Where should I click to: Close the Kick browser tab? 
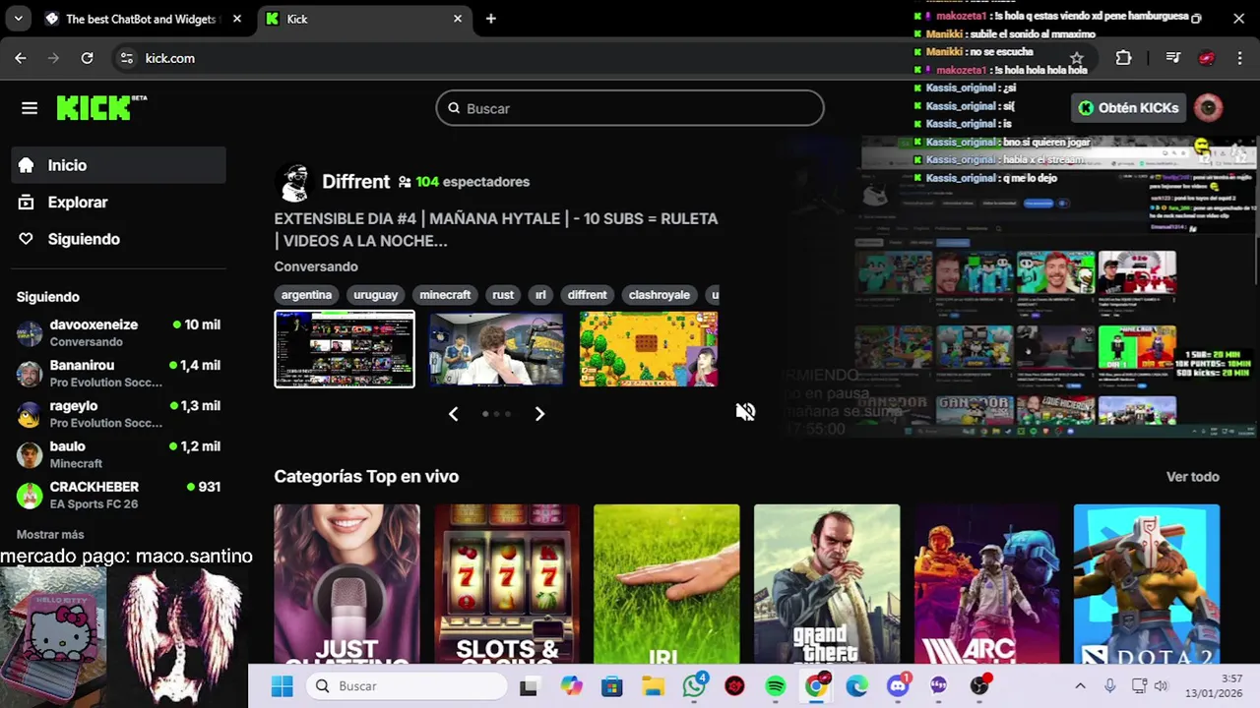[457, 19]
